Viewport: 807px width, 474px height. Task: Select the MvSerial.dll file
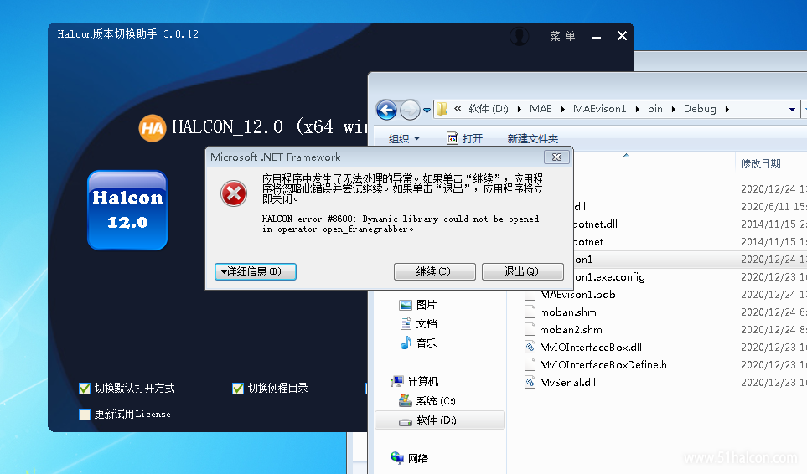[x=567, y=382]
